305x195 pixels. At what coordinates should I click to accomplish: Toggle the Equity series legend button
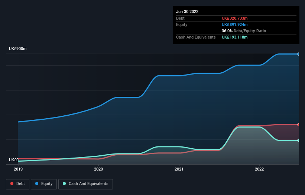(44, 184)
